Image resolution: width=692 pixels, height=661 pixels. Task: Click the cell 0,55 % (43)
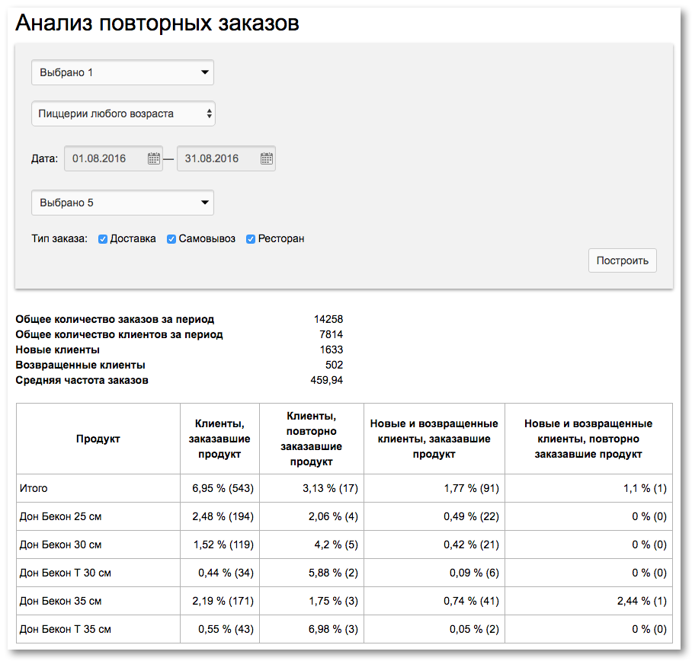[x=219, y=629]
